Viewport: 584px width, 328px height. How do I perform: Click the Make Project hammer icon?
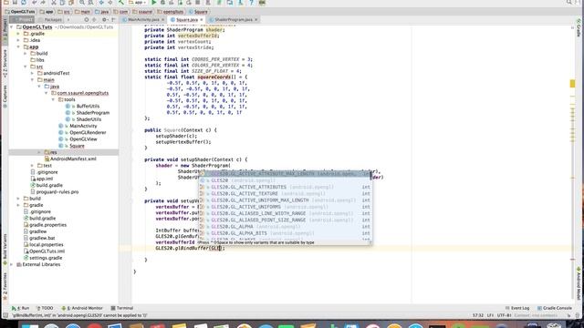coord(121,3)
